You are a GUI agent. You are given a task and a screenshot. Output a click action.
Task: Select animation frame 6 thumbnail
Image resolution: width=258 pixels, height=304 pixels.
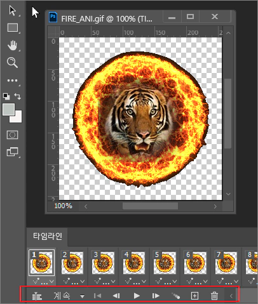click(195, 263)
